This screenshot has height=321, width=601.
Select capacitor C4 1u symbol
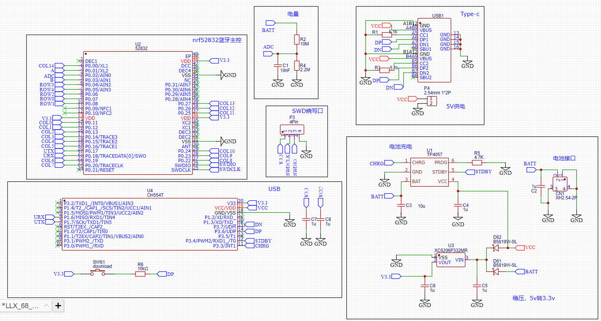coord(458,205)
